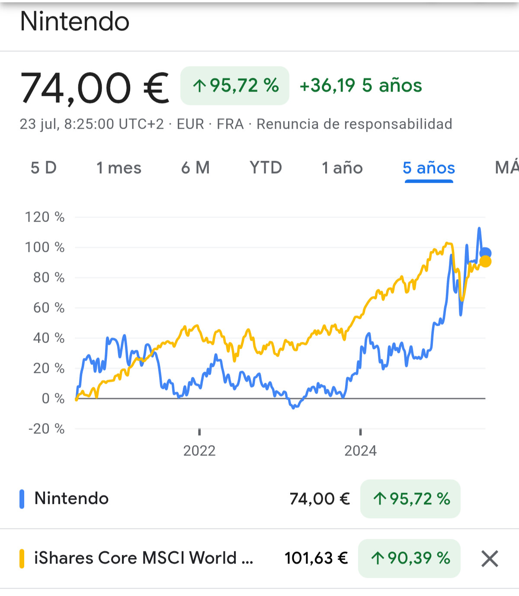Click the yellow iShares legend color marker
Viewport: 519px width, 596px height.
click(22, 558)
